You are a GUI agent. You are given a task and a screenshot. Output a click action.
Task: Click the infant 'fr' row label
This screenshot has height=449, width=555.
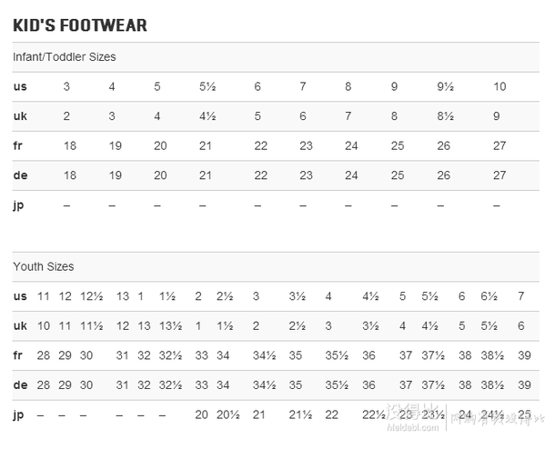[x=17, y=145]
